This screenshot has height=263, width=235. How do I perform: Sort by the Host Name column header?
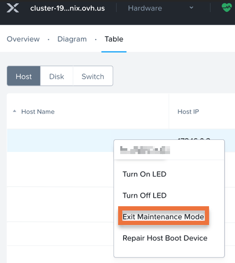(x=38, y=112)
